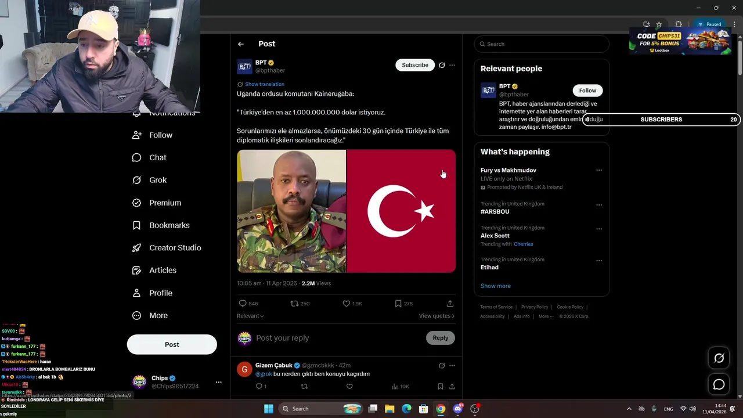Open three-dot menu on the BPT post

(452, 65)
